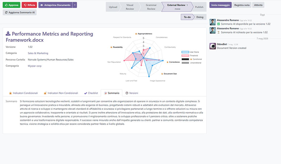This screenshot has width=281, height=164.
Task: Toggle Conditional legend swatch
Action: [x=185, y=59]
